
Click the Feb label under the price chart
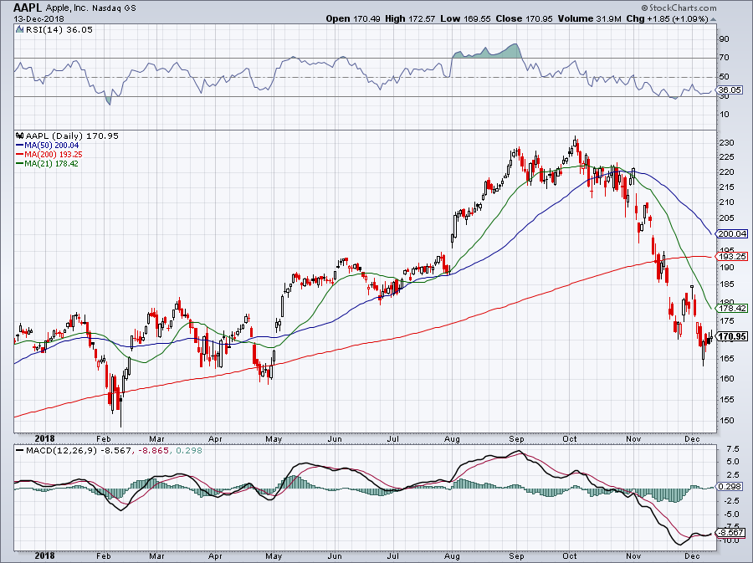point(103,438)
